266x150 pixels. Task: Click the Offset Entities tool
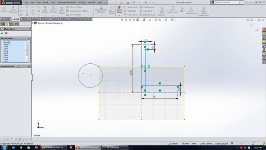[x=62, y=11]
